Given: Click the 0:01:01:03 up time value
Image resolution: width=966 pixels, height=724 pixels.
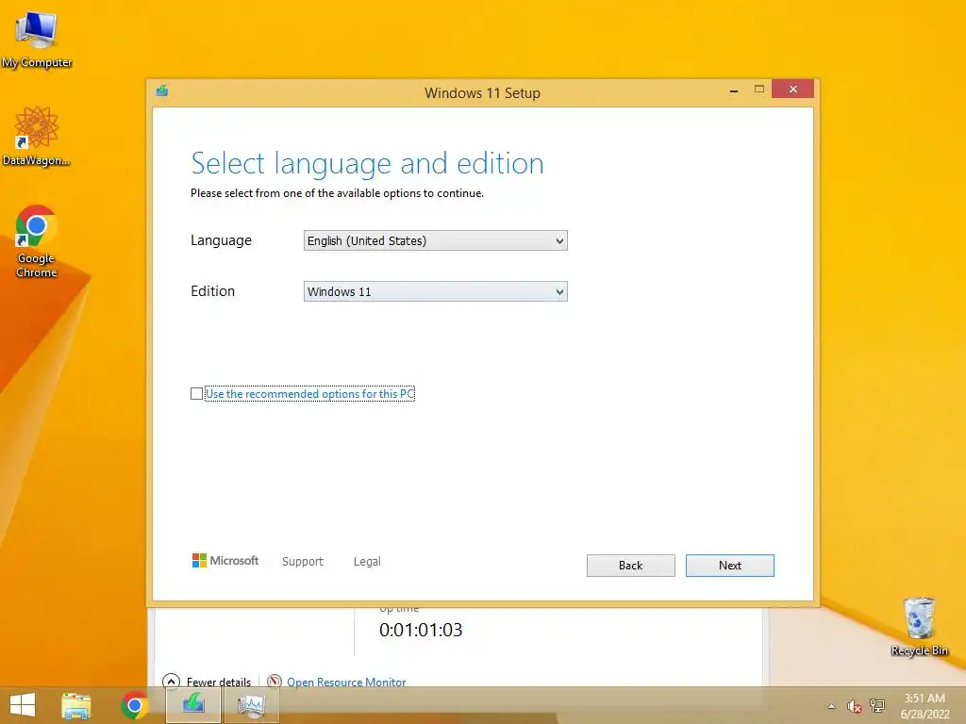Looking at the screenshot, I should point(421,630).
